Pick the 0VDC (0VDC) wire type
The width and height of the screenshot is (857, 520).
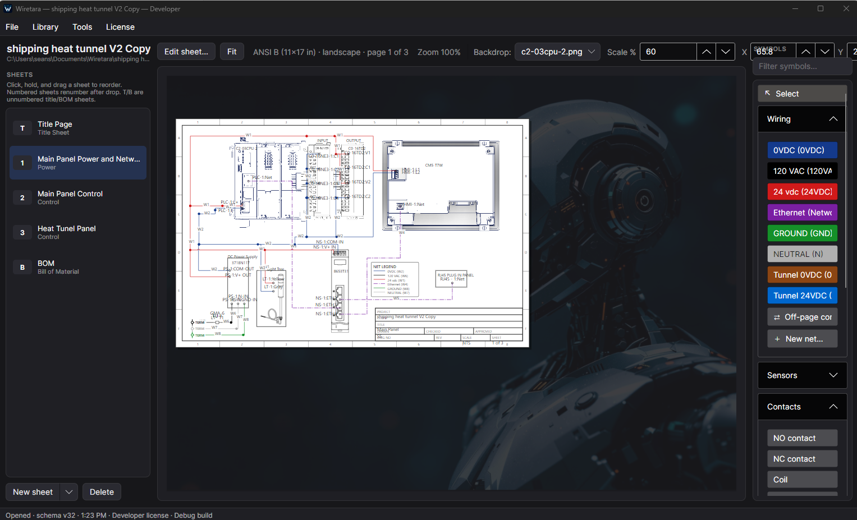(802, 150)
